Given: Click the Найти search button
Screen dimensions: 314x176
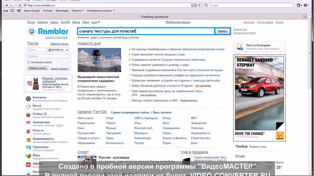Looking at the screenshot, I should click(222, 31).
